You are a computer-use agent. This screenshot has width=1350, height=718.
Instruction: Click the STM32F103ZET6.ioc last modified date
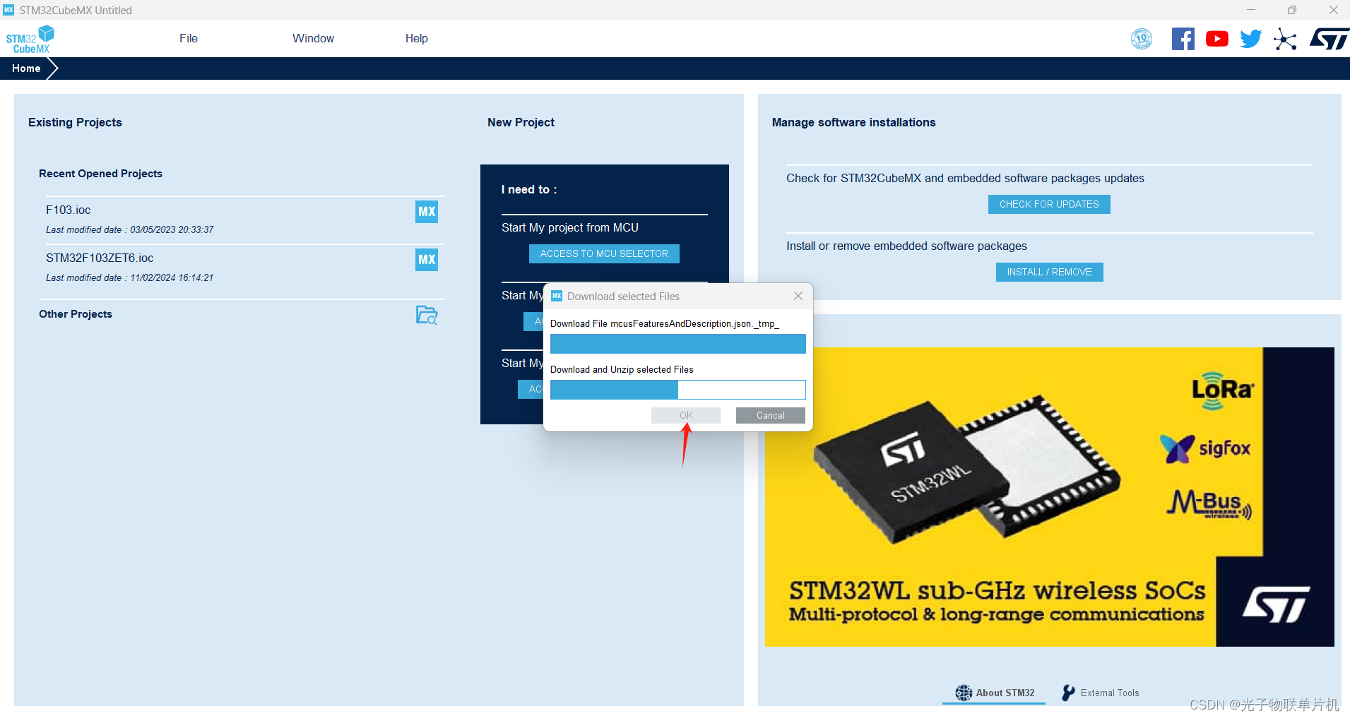pyautogui.click(x=130, y=277)
